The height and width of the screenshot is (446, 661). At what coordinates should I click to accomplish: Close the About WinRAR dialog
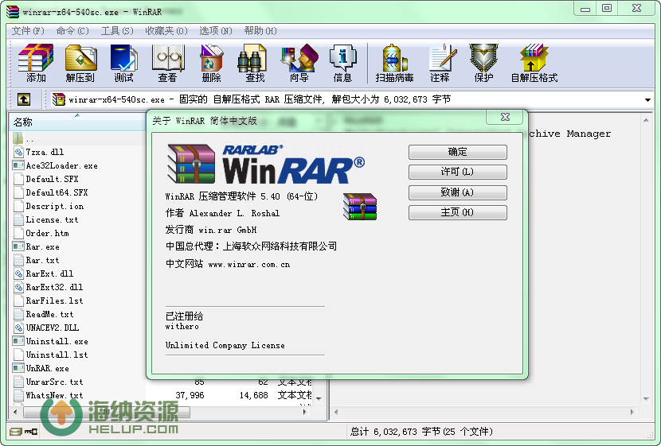click(x=505, y=117)
